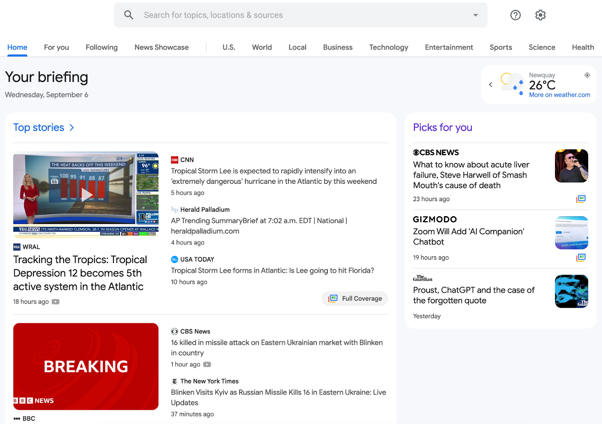Click the weather previous arrow
Viewport: 602px width, 424px height.
pyautogui.click(x=491, y=85)
